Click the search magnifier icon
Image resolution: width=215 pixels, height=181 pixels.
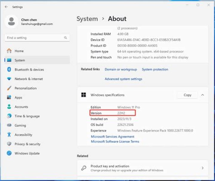pyautogui.click(x=65, y=38)
